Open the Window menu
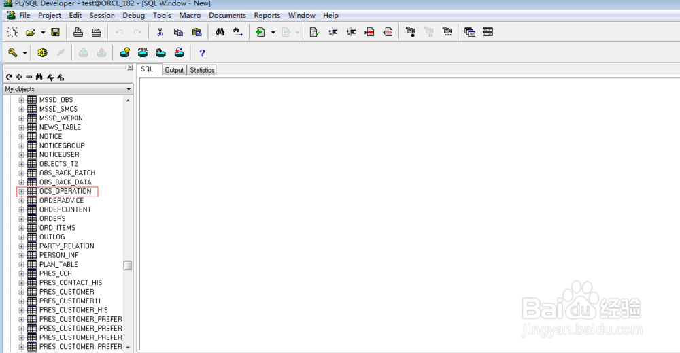The width and height of the screenshot is (680, 353). pyautogui.click(x=301, y=15)
